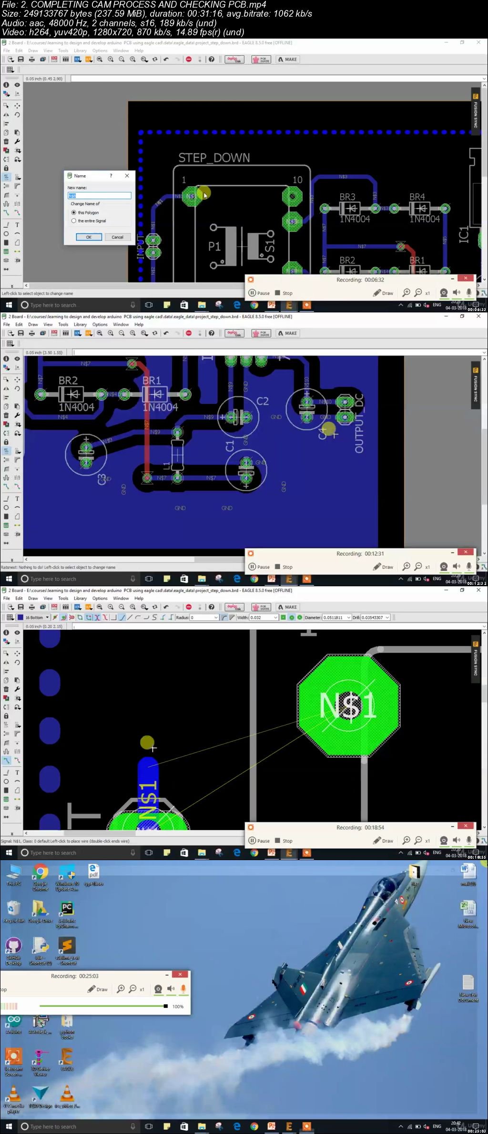This screenshot has width=488, height=1134.
Task: Open the '16 Bottom' layer dropdown
Action: (x=48, y=617)
